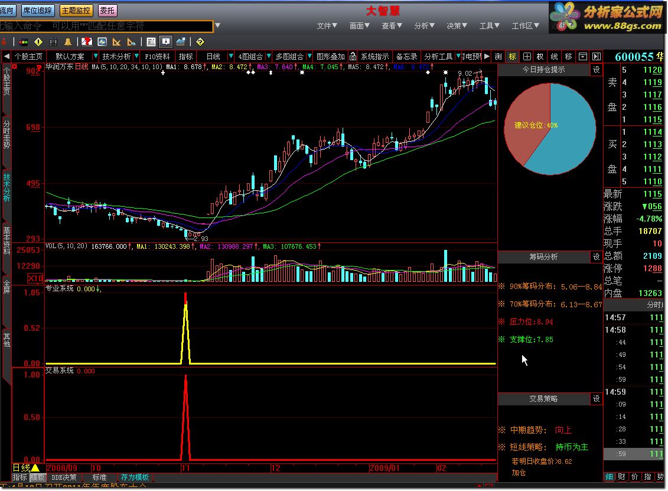Open 设 settings for 筹码分析

(x=597, y=256)
